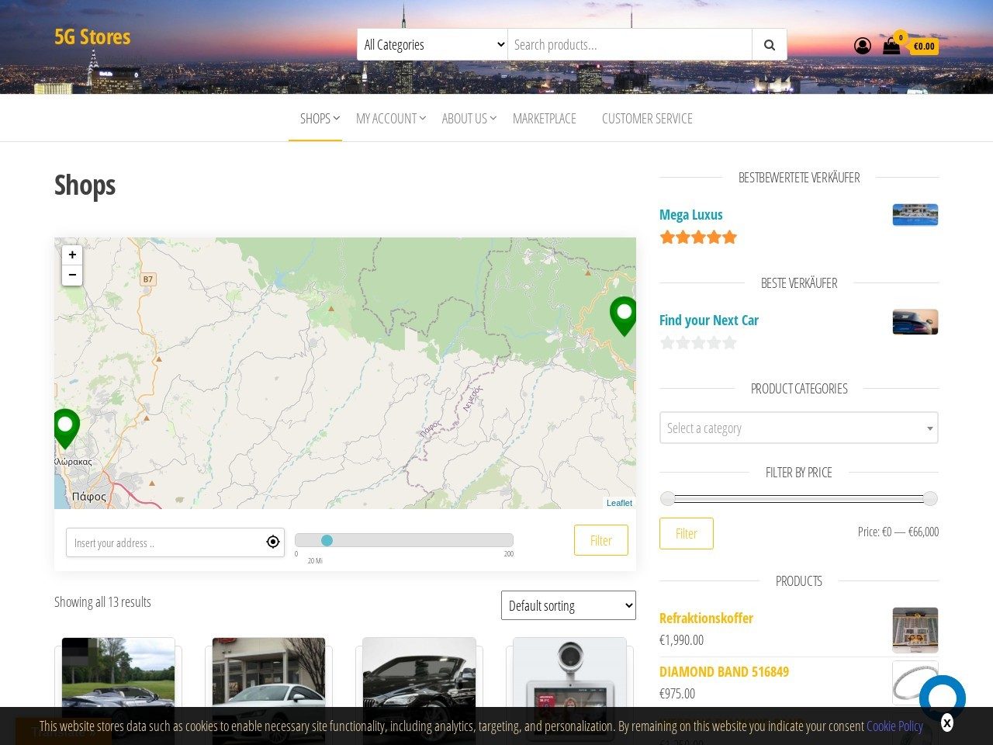Image resolution: width=993 pixels, height=745 pixels.
Task: Open the Default sorting dropdown
Action: click(569, 605)
